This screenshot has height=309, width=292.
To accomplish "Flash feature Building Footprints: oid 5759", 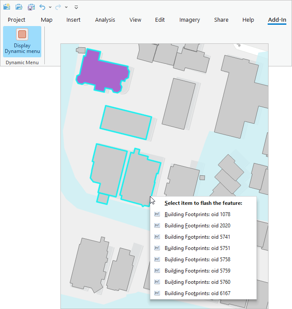I will 197,271.
